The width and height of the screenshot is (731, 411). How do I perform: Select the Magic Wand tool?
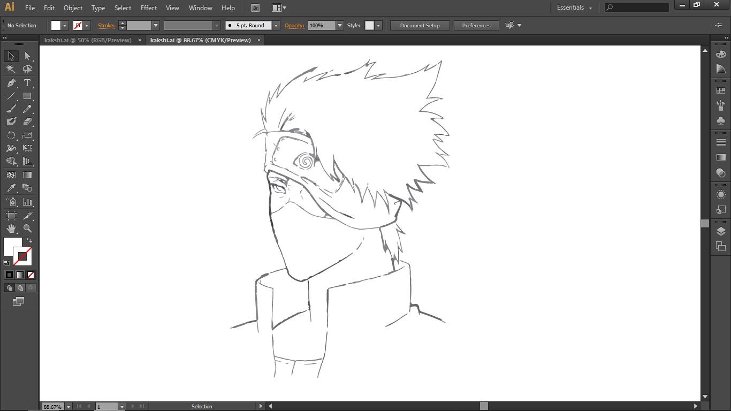(x=11, y=69)
